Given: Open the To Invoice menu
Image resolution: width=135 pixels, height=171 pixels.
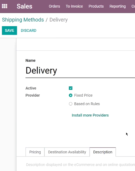Looking at the screenshot, I should (x=74, y=6).
